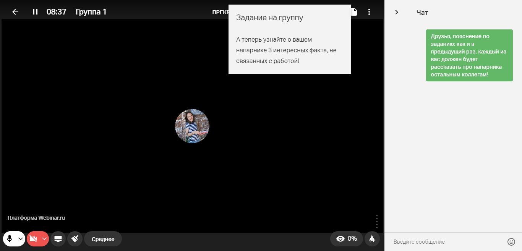Toggle the camera on or off

(33, 239)
